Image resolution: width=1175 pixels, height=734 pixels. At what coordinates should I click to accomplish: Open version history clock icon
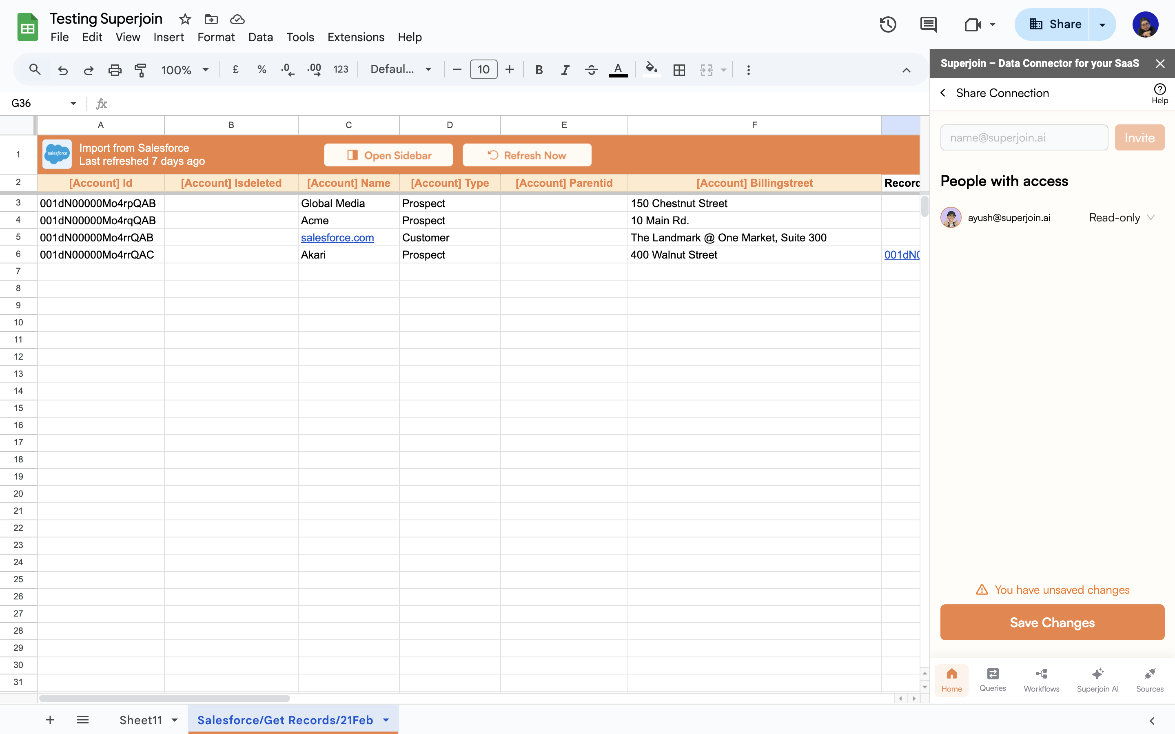coord(888,24)
